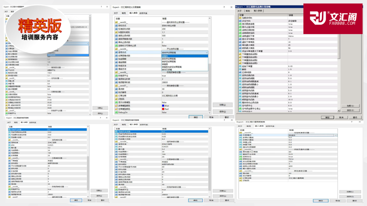
Task: Click 加载(L) button in 量化高频交易策略 window
Action: tap(350, 106)
